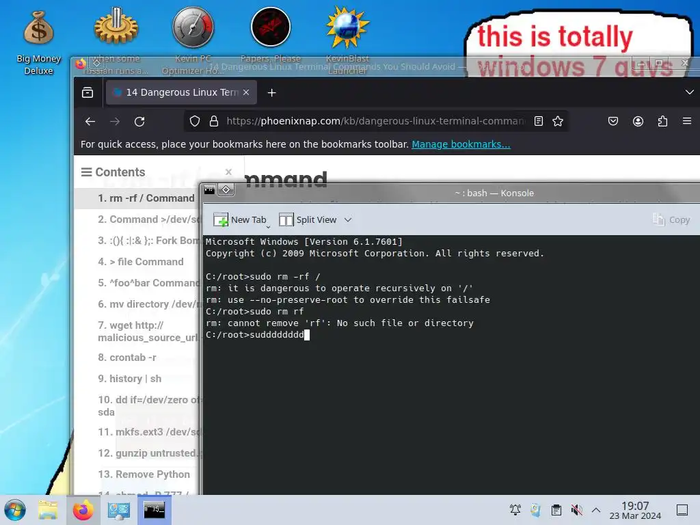The width and height of the screenshot is (700, 525).
Task: Toggle Konsole keep-on-all-desktops pin button
Action: pyautogui.click(x=226, y=190)
